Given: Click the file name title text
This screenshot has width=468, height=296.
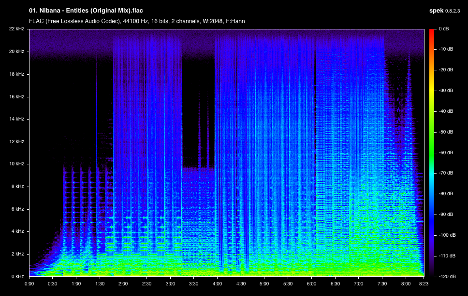Looking at the screenshot, I should 86,11.
